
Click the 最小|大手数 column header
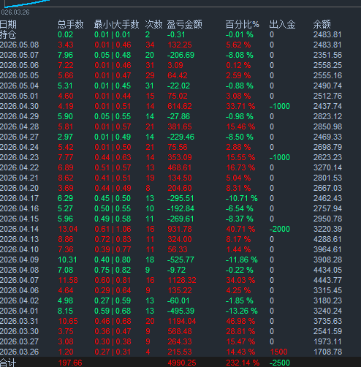[116, 24]
